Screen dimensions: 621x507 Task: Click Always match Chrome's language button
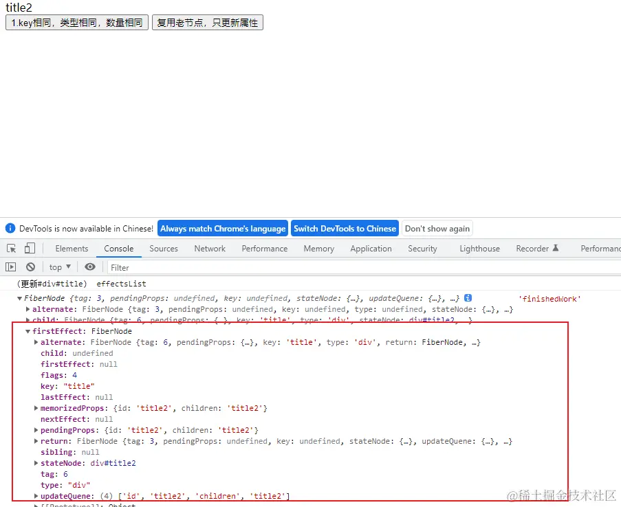pos(223,228)
